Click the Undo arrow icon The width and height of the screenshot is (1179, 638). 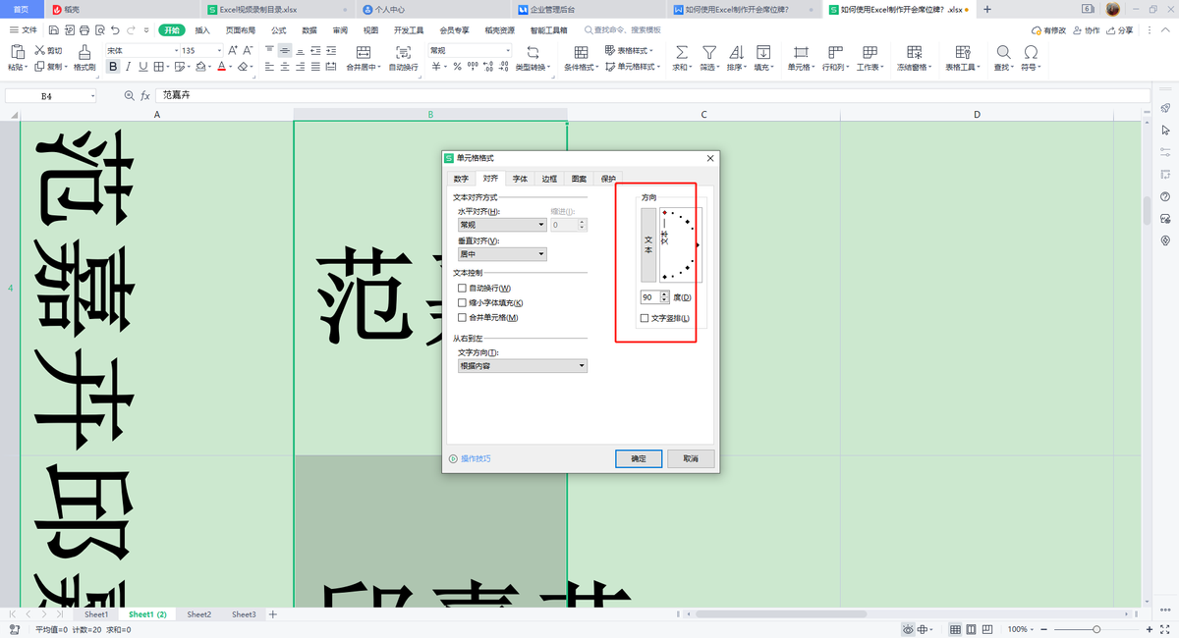[115, 30]
